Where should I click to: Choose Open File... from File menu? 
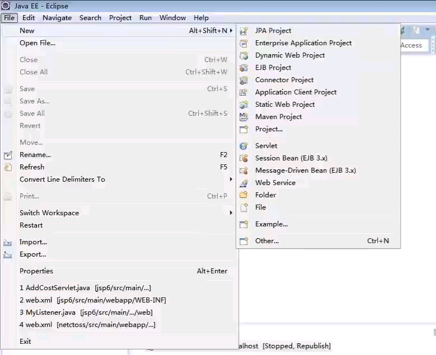(x=119, y=43)
